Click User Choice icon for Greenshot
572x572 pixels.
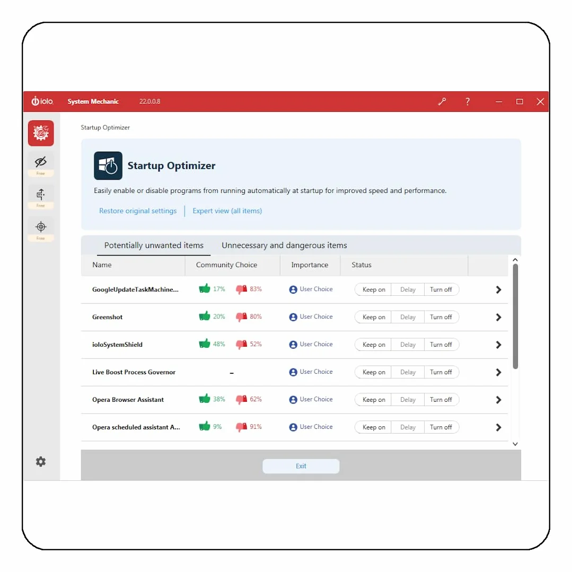click(293, 317)
